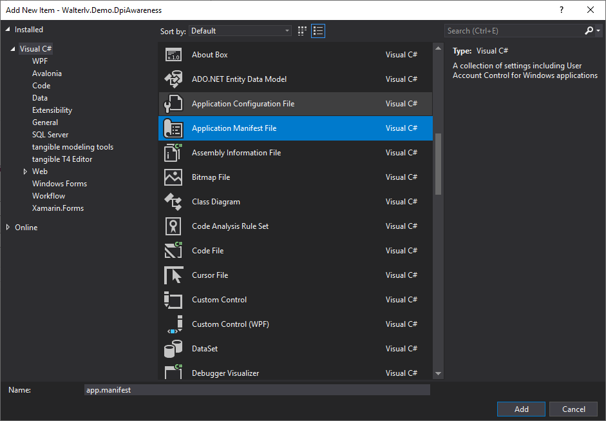Image resolution: width=606 pixels, height=421 pixels.
Task: Select the Bitmap File template icon
Action: pos(173,177)
